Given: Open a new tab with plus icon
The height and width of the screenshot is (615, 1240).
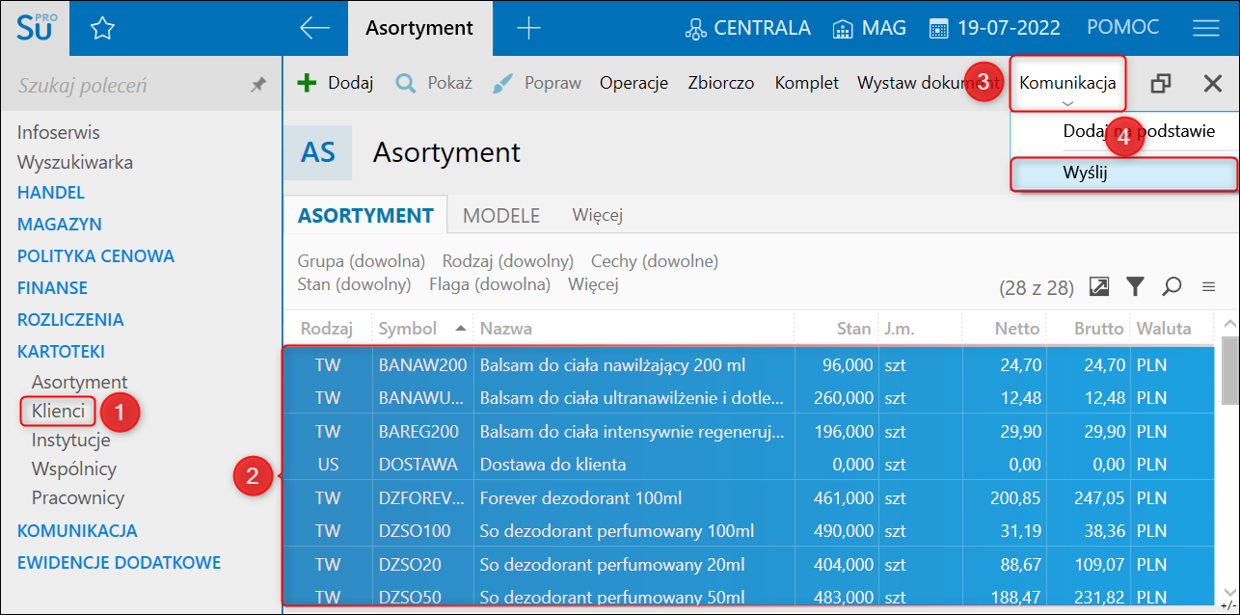Looking at the screenshot, I should [x=528, y=28].
